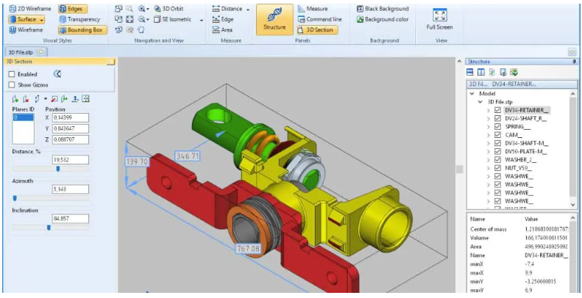Click the delete section plane icon

point(26,98)
